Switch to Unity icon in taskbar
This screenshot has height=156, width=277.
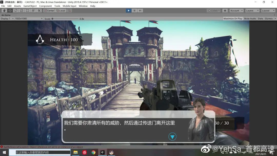point(102,152)
